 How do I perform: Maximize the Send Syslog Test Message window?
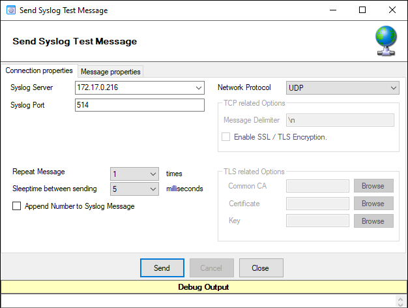point(362,10)
